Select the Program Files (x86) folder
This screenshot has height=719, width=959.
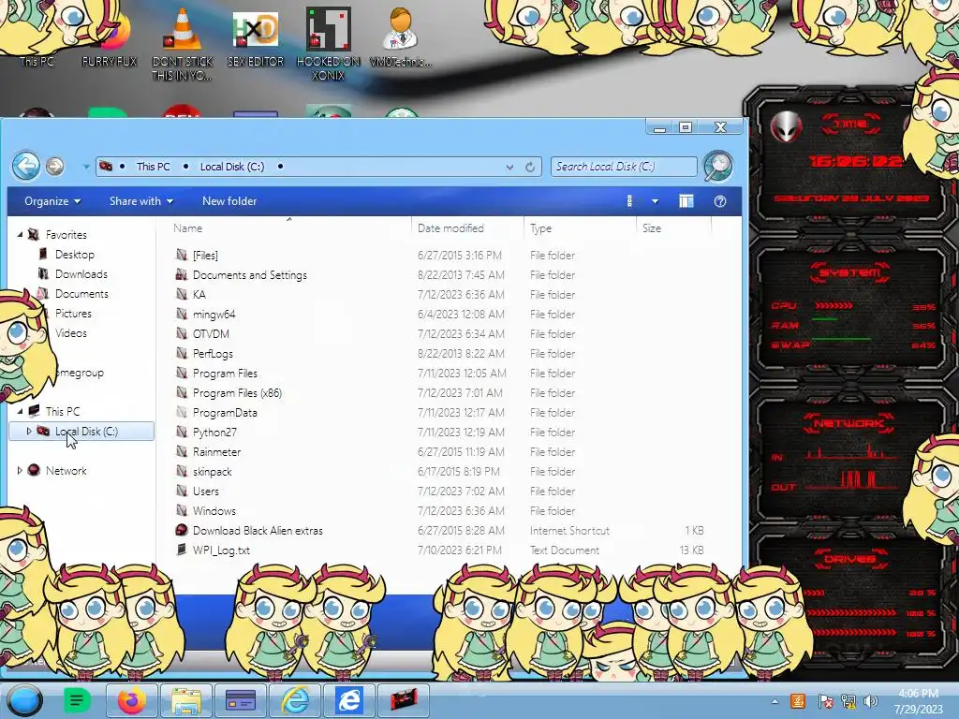tap(237, 392)
